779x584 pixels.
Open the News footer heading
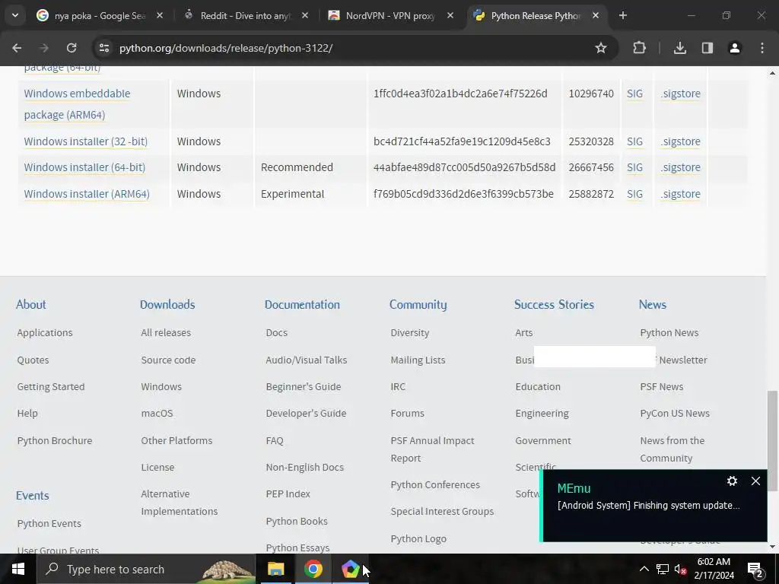click(652, 304)
